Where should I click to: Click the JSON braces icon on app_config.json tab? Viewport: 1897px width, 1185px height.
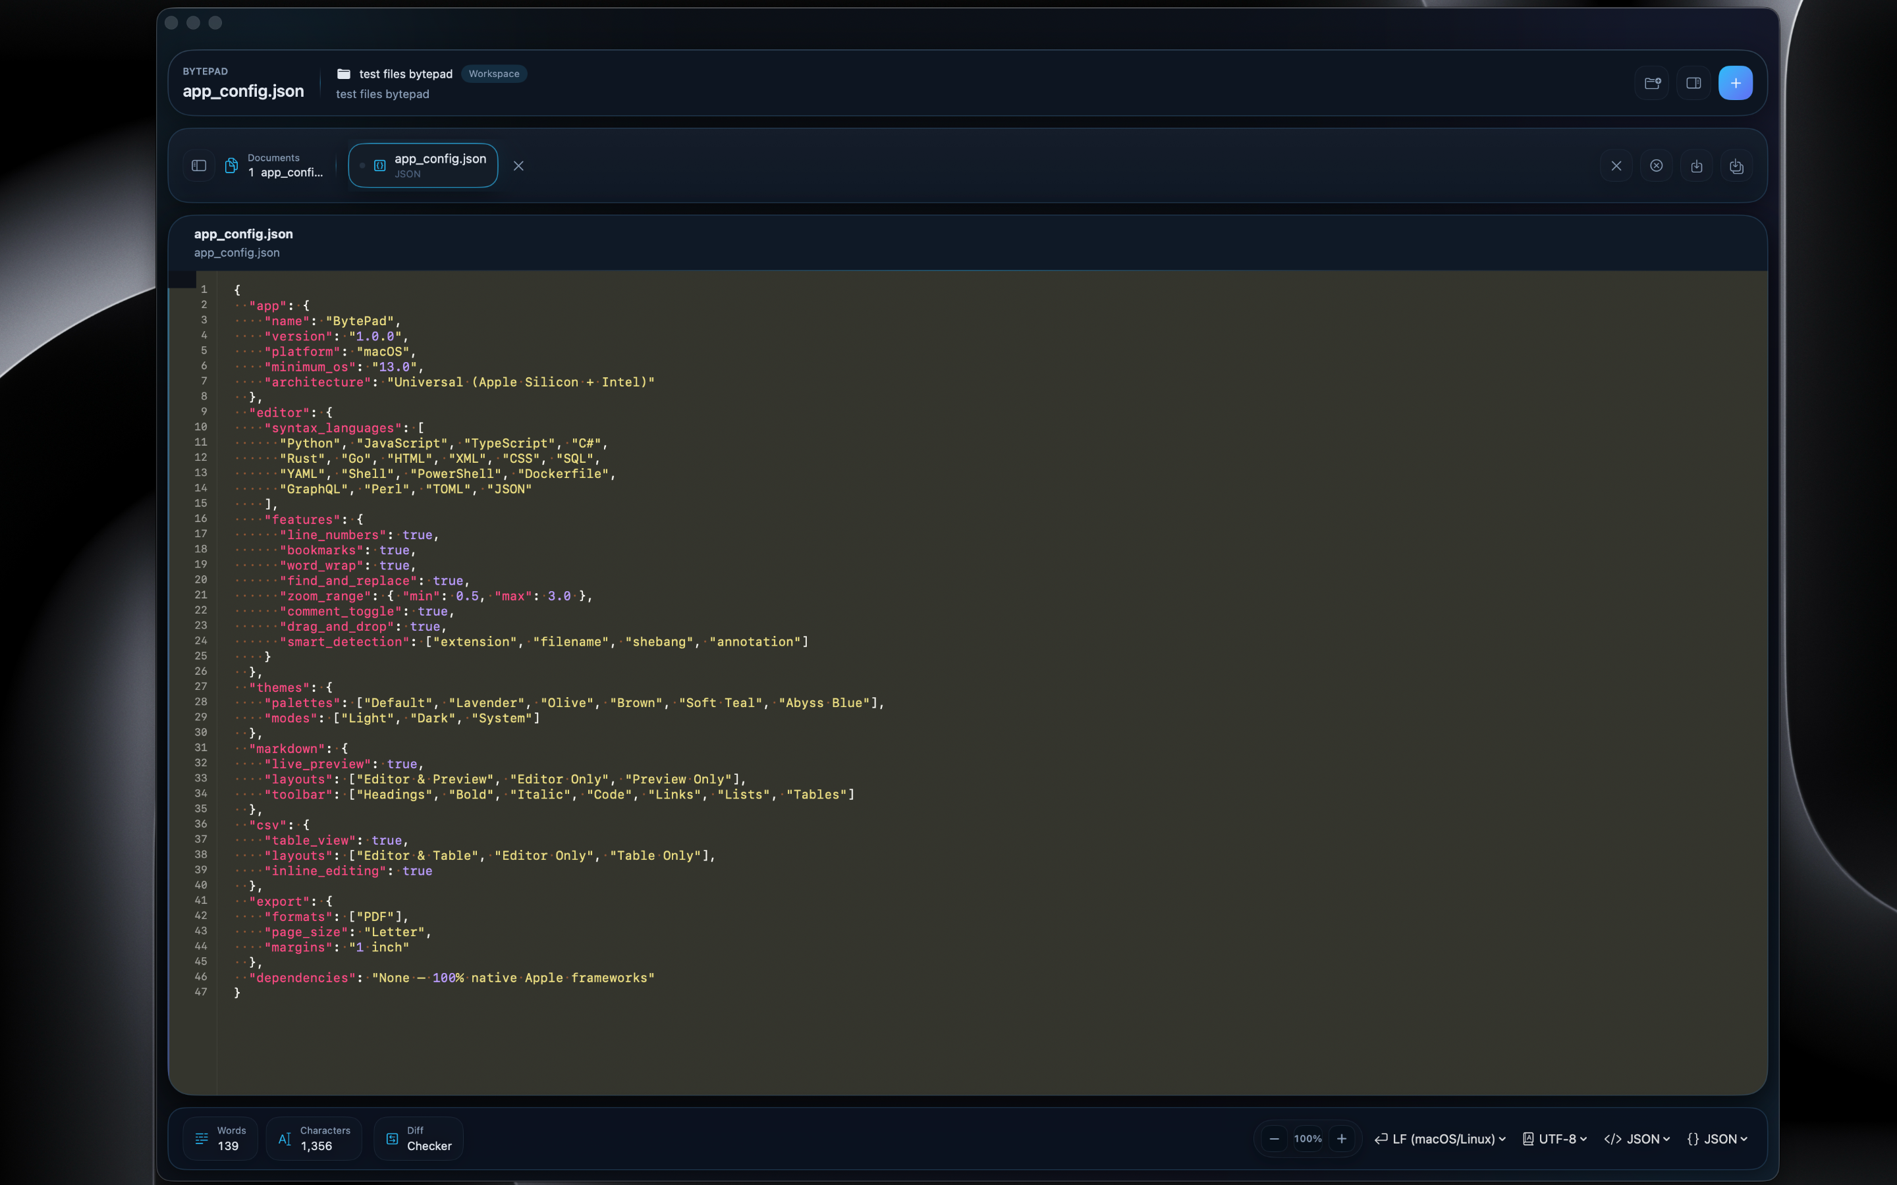coord(379,165)
